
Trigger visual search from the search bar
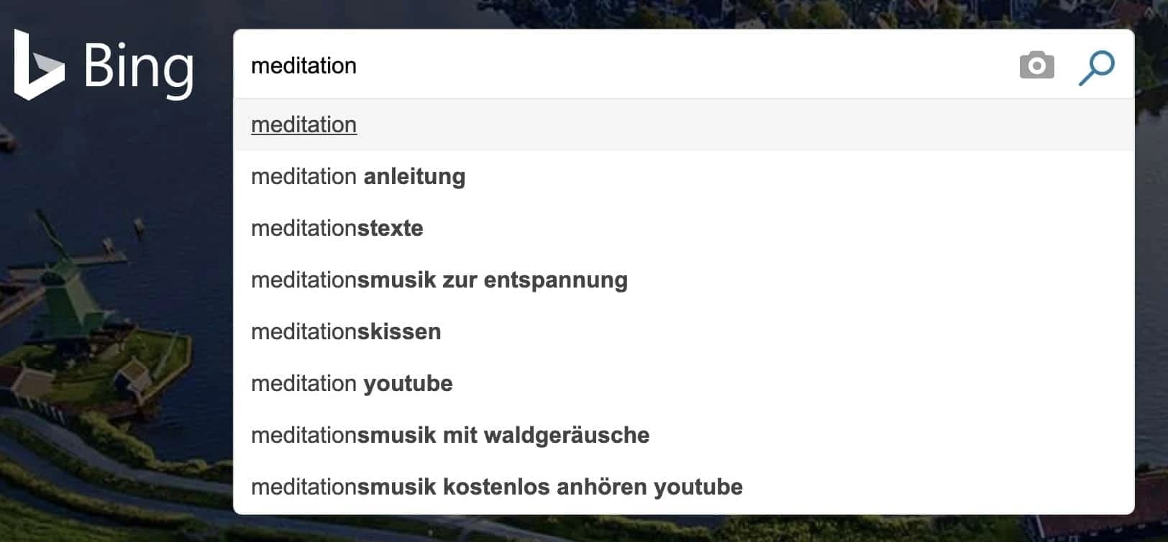[1036, 65]
